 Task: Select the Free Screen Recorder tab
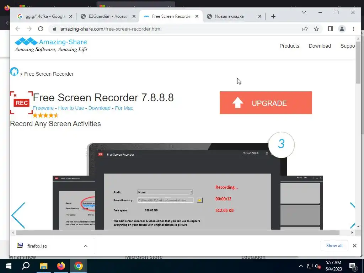point(171,16)
